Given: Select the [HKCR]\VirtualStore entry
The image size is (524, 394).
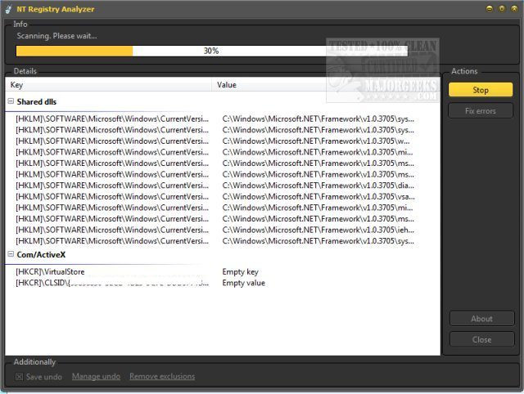Looking at the screenshot, I should (50, 271).
